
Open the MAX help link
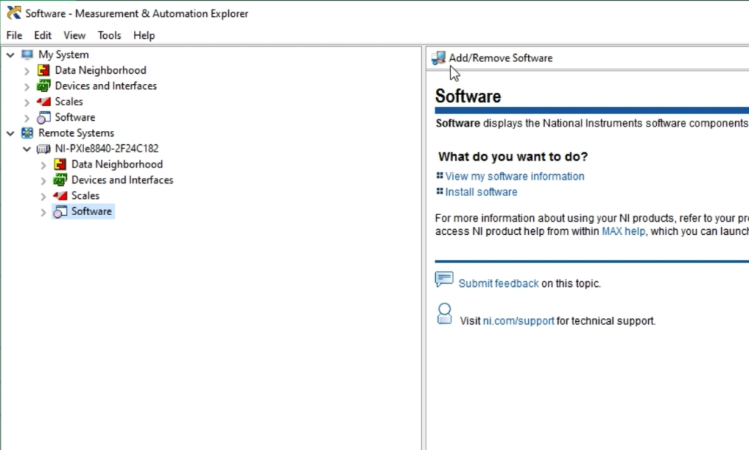[x=623, y=231]
